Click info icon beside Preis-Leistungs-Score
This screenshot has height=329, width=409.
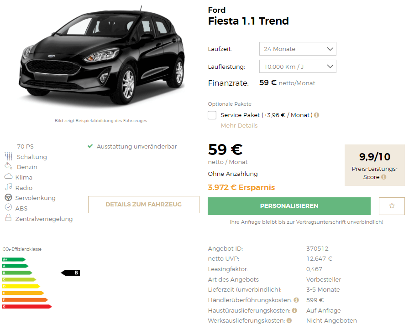(x=383, y=177)
